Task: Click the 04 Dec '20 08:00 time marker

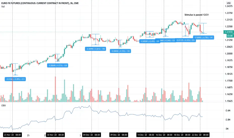Action: [91, 135]
